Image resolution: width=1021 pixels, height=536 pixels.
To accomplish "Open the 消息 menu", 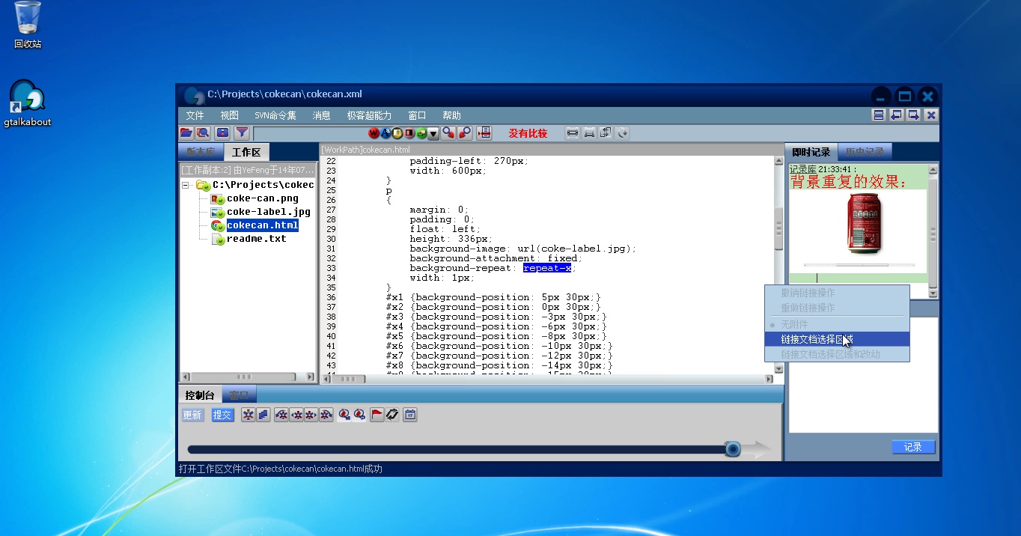I will 322,115.
